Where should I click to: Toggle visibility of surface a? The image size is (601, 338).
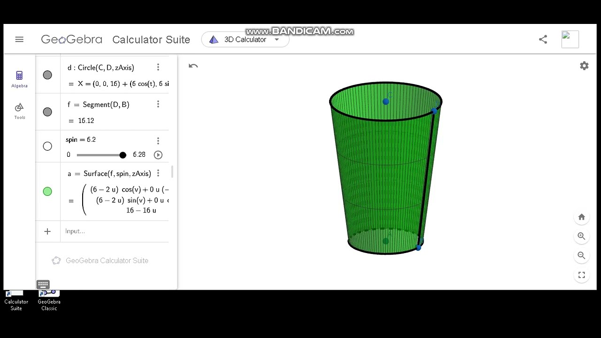click(x=47, y=191)
